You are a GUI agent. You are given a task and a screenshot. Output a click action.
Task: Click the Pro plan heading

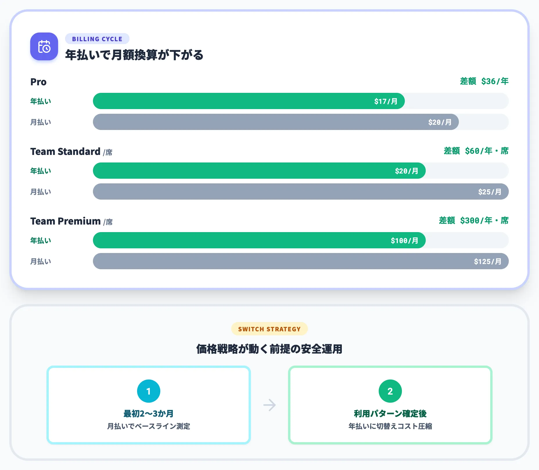[38, 82]
